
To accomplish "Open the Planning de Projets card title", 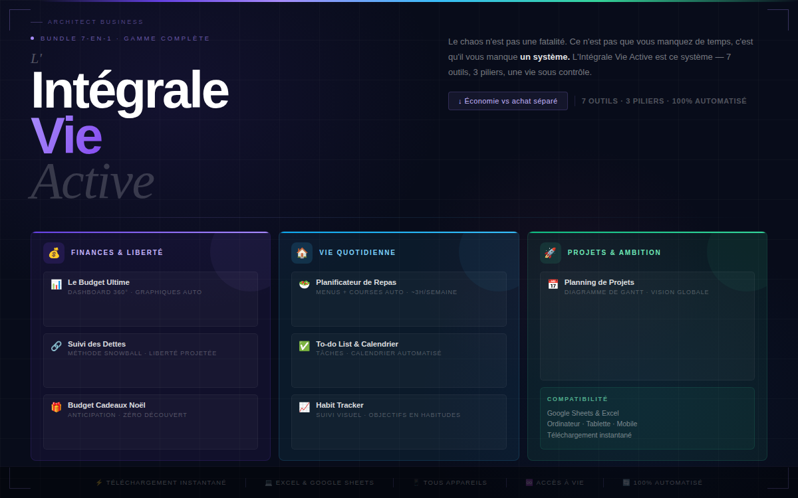I will pyautogui.click(x=599, y=282).
